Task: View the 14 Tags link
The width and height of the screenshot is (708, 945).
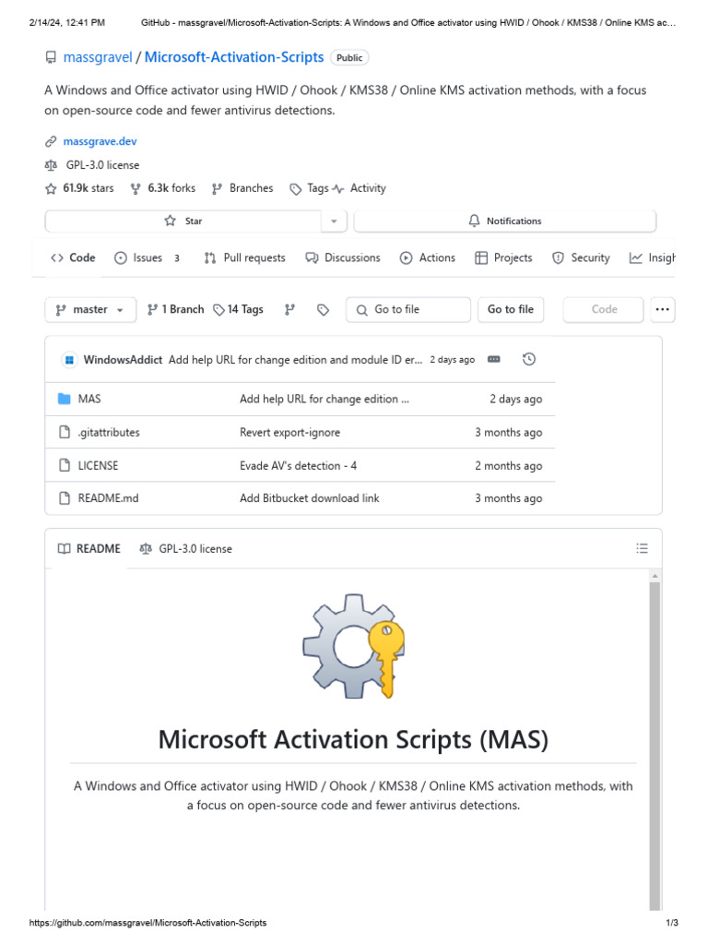Action: pos(239,309)
